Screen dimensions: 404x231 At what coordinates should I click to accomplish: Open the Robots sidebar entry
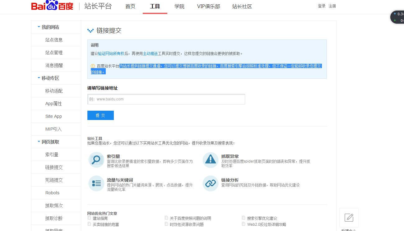(52, 192)
